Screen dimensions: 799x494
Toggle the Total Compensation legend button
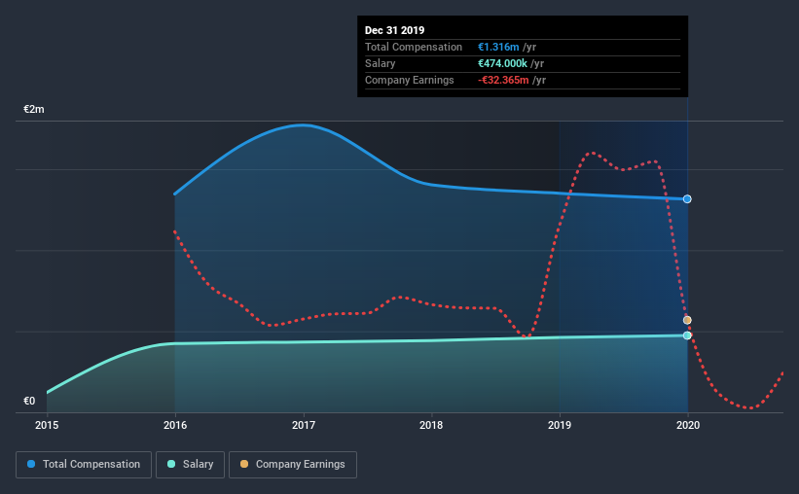point(84,465)
